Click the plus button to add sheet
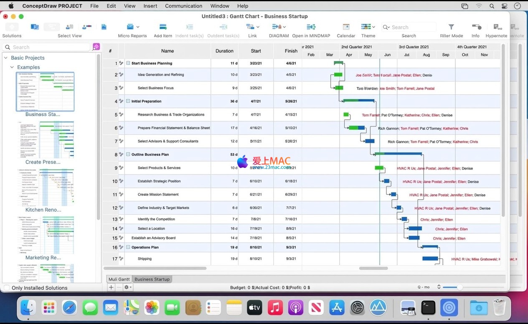Viewport: 528px width, 324px height. click(111, 287)
